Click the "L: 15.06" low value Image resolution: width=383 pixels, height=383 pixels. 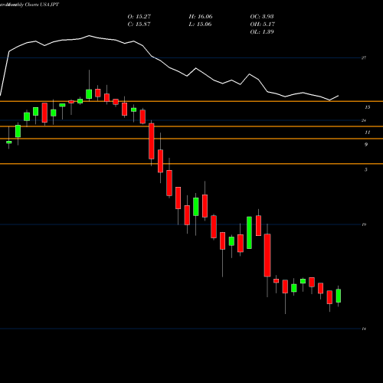click(200, 25)
